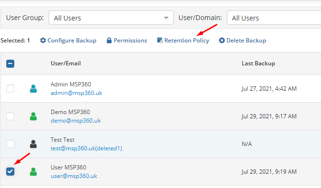Screen dimensions: 321x188
Task: Open Permissions for selected user
Action: pos(127,40)
